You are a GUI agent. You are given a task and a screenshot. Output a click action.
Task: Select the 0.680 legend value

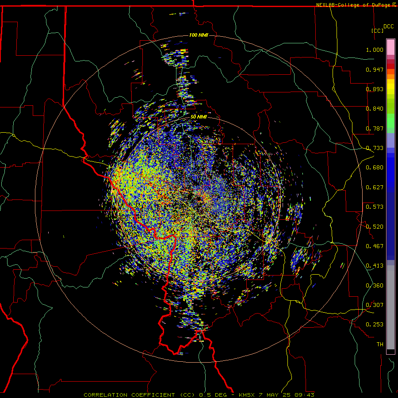[x=375, y=168]
